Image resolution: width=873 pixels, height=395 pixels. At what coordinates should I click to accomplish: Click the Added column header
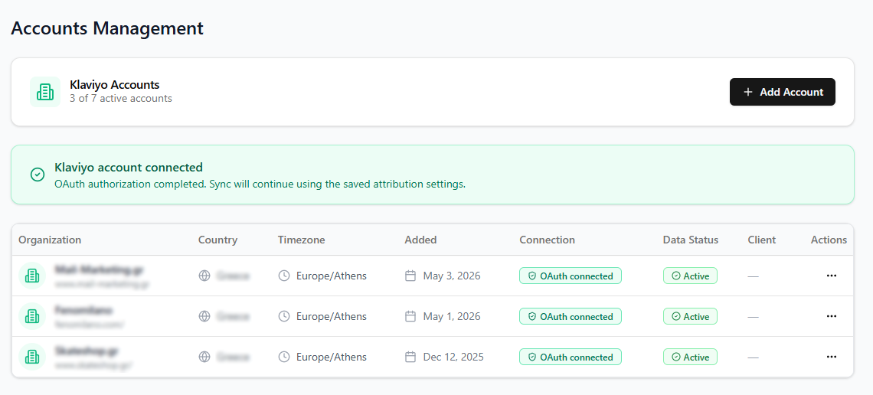(420, 240)
